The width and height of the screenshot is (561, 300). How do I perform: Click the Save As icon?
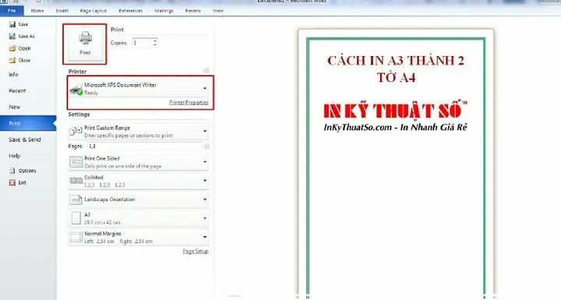tap(12, 36)
